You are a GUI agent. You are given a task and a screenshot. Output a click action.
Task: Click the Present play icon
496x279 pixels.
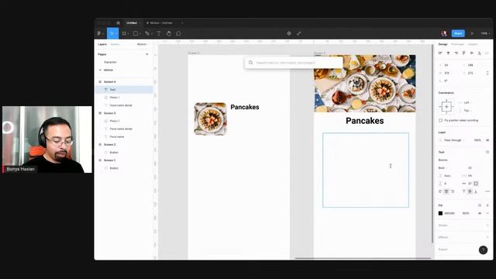tap(472, 33)
